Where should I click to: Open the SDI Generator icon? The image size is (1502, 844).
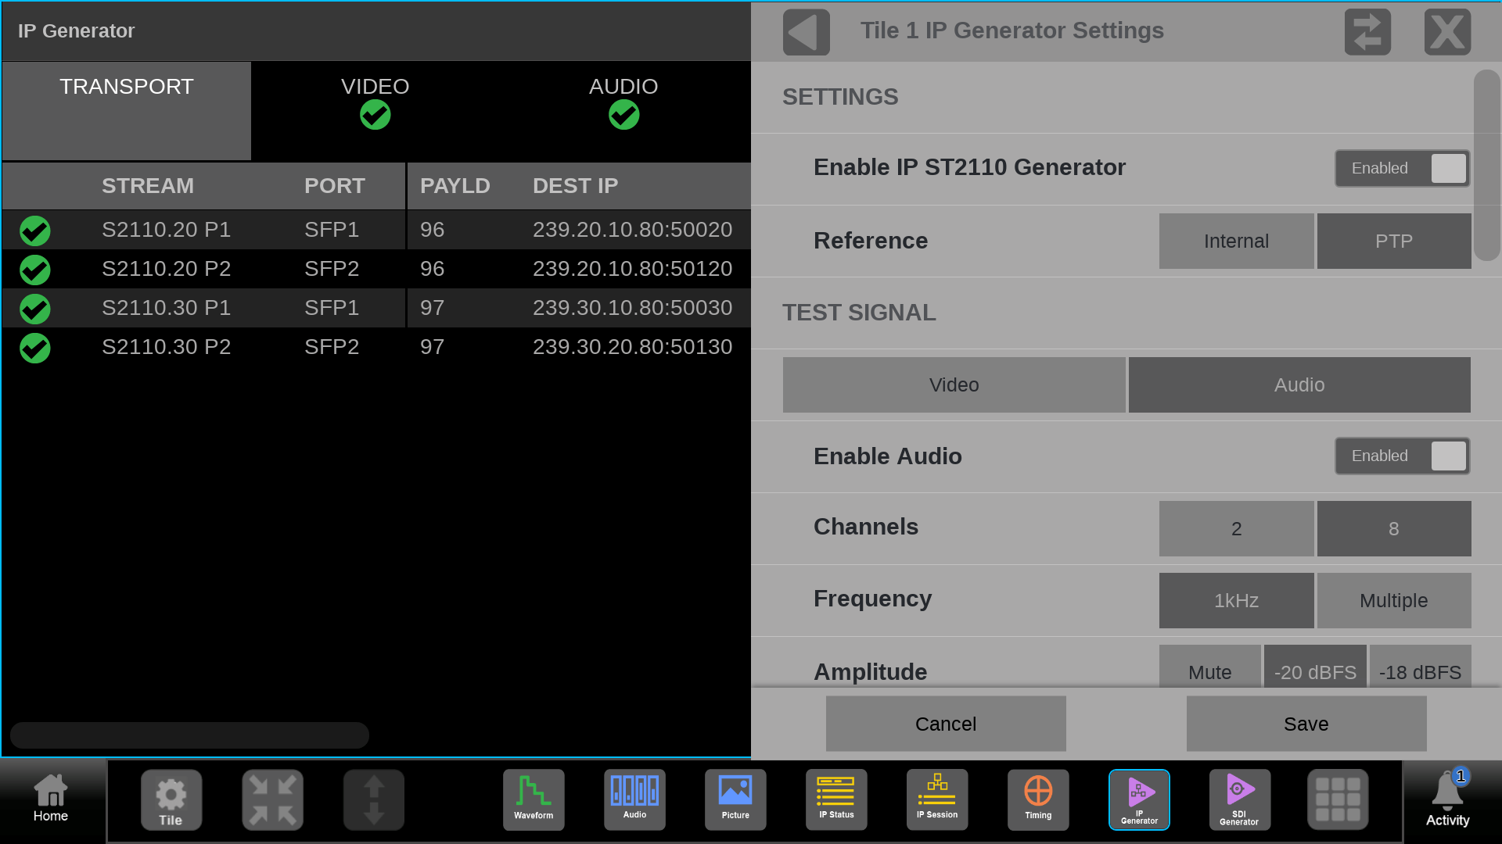pyautogui.click(x=1239, y=799)
